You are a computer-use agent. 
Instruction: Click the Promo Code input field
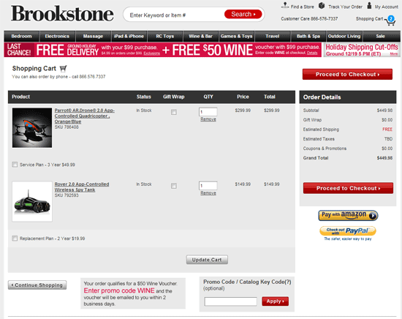(230, 301)
